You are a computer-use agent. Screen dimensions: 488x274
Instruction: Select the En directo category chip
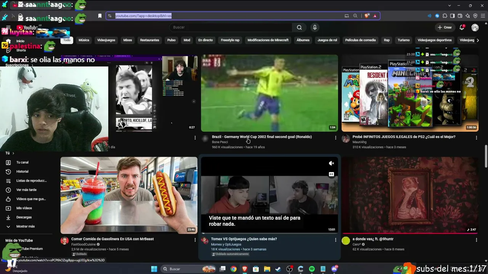pyautogui.click(x=205, y=40)
